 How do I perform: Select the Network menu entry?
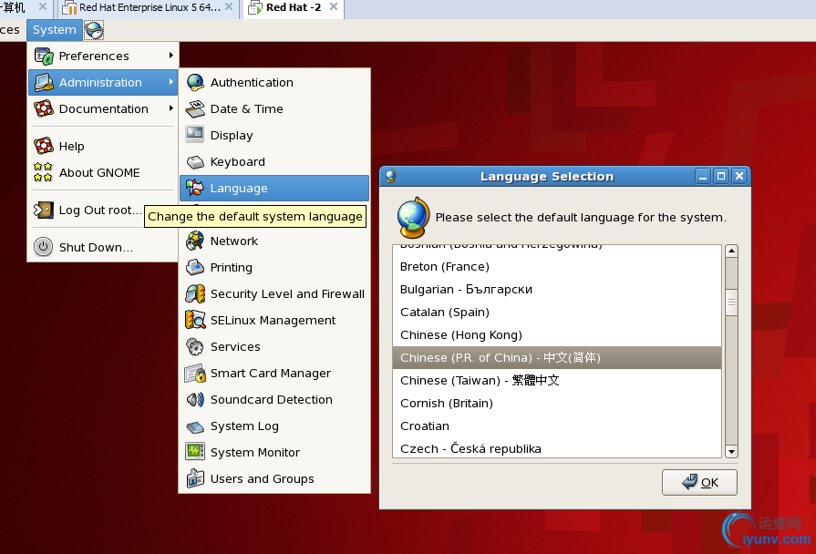pyautogui.click(x=234, y=241)
